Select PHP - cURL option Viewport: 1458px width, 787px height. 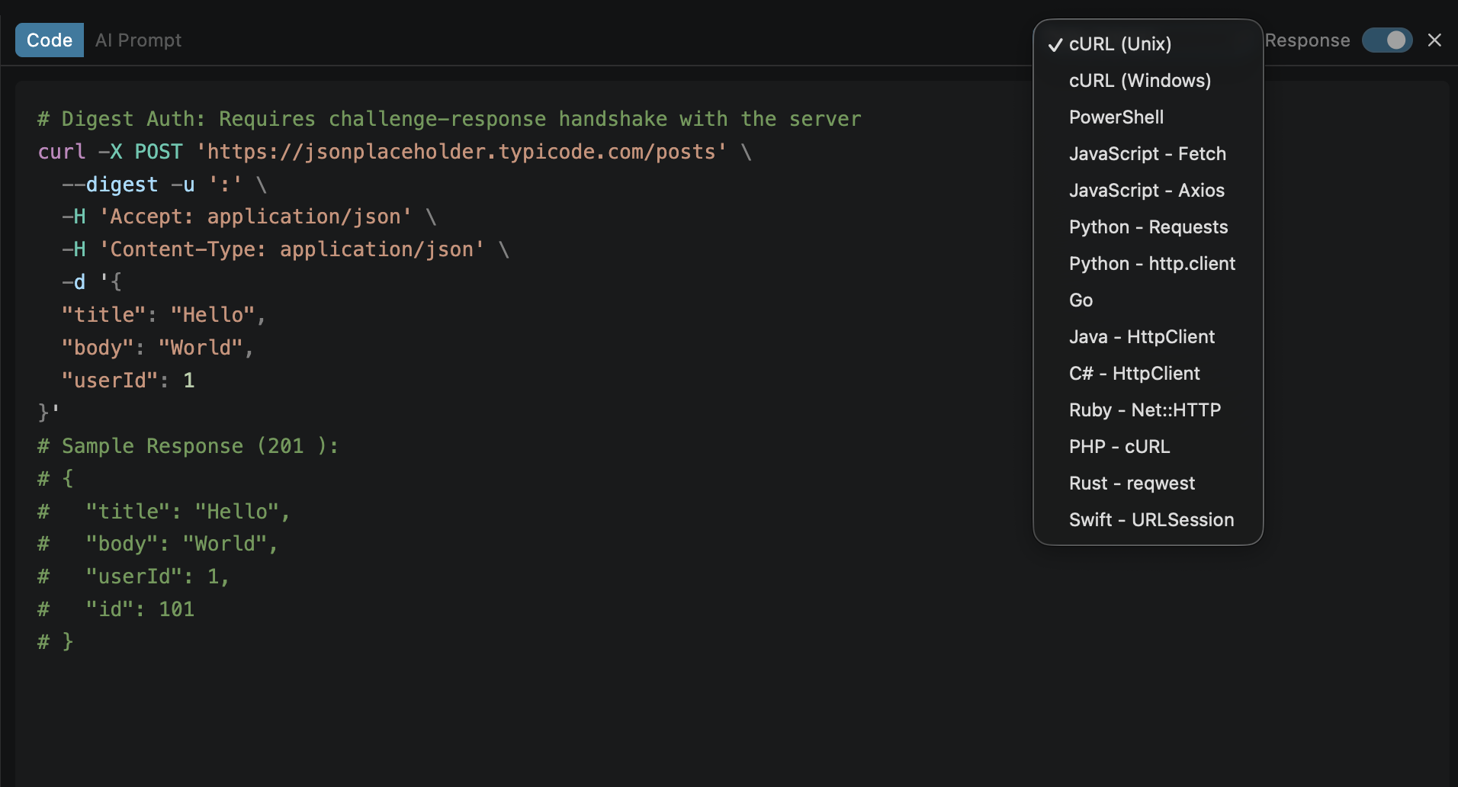tap(1148, 447)
